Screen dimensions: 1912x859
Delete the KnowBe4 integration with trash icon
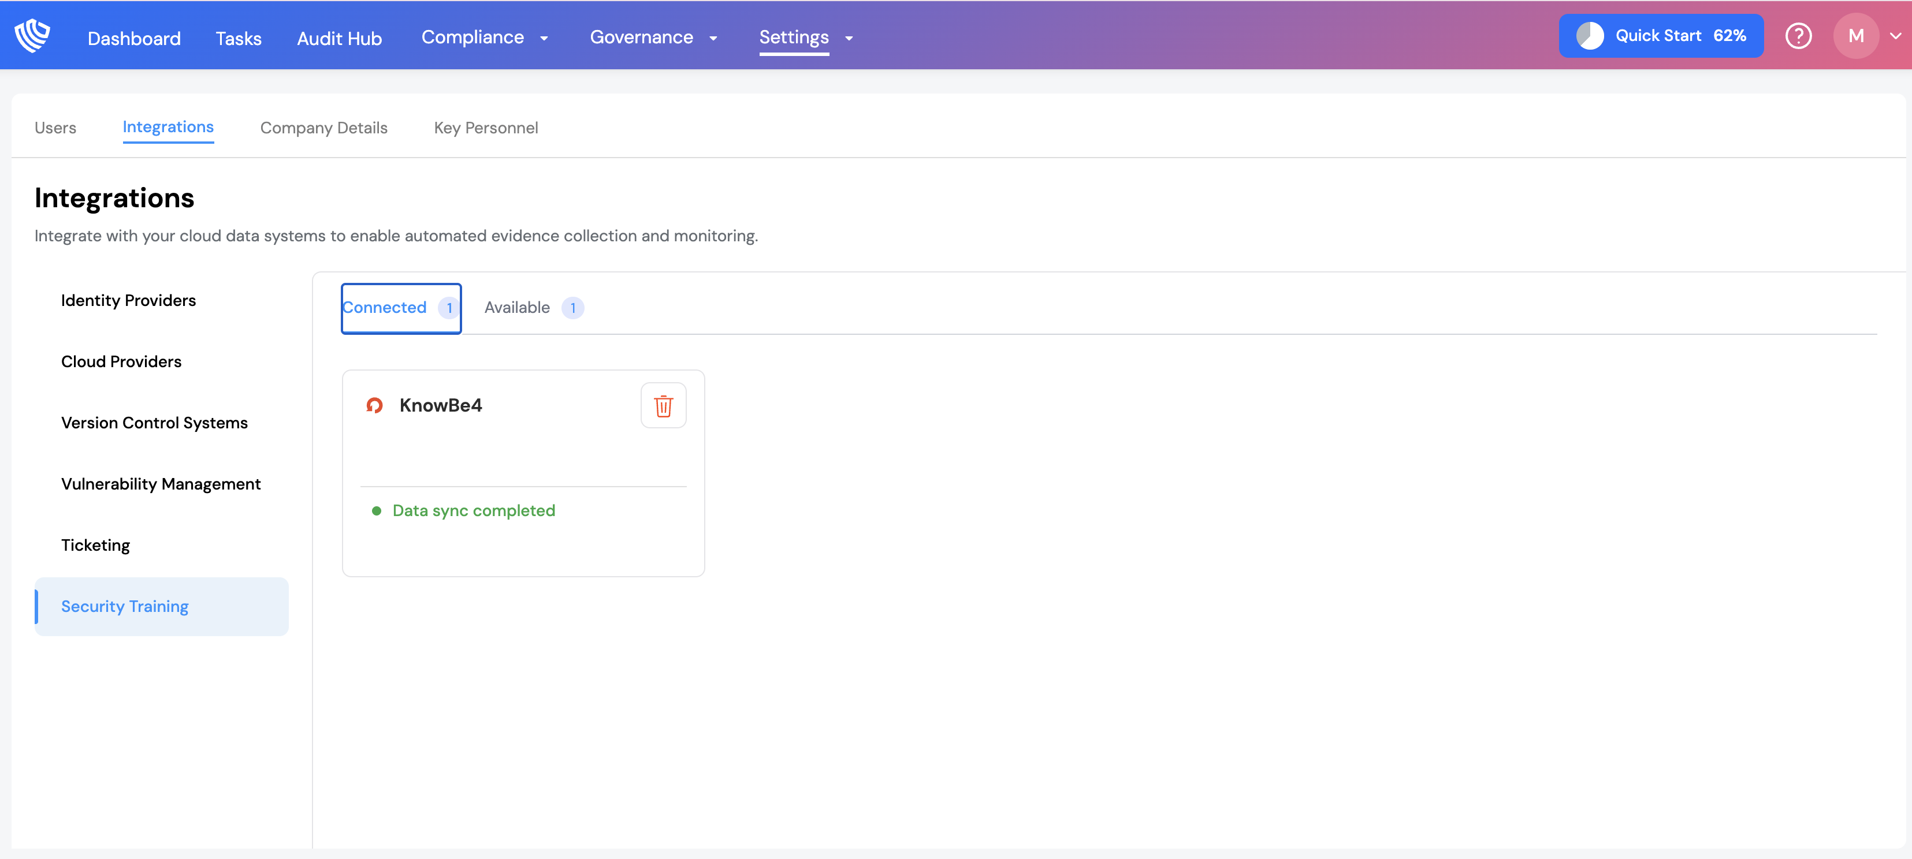pos(664,406)
